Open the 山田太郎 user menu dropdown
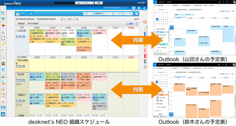 tap(142, 3)
